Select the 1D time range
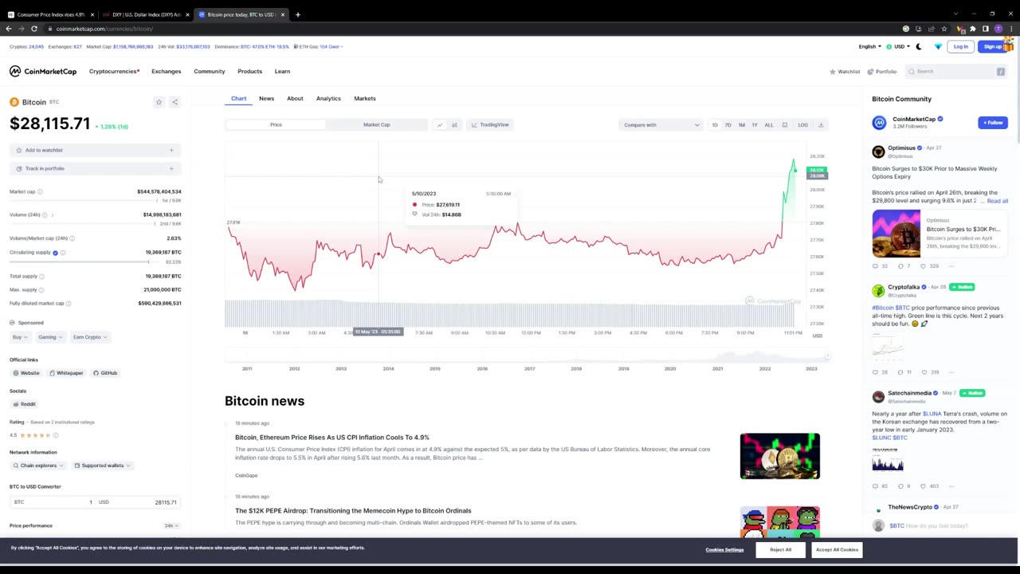Screen dimensions: 1020x574 point(715,124)
